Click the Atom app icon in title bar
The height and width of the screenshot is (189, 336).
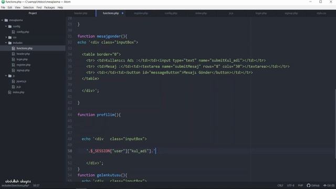(x=3, y=2)
